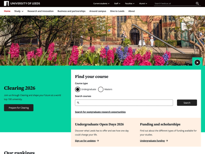Click the arrow beside Undergraduate funding
The width and height of the screenshot is (205, 154).
167,141
